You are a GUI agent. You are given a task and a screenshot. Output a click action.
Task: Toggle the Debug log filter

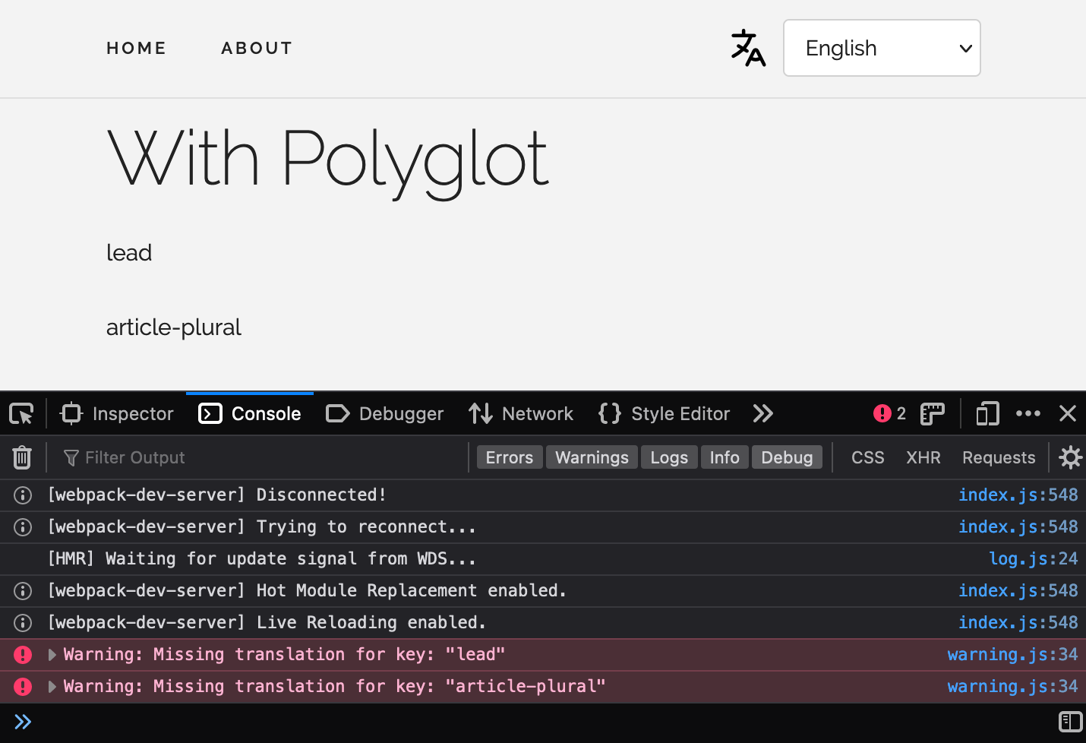[787, 457]
